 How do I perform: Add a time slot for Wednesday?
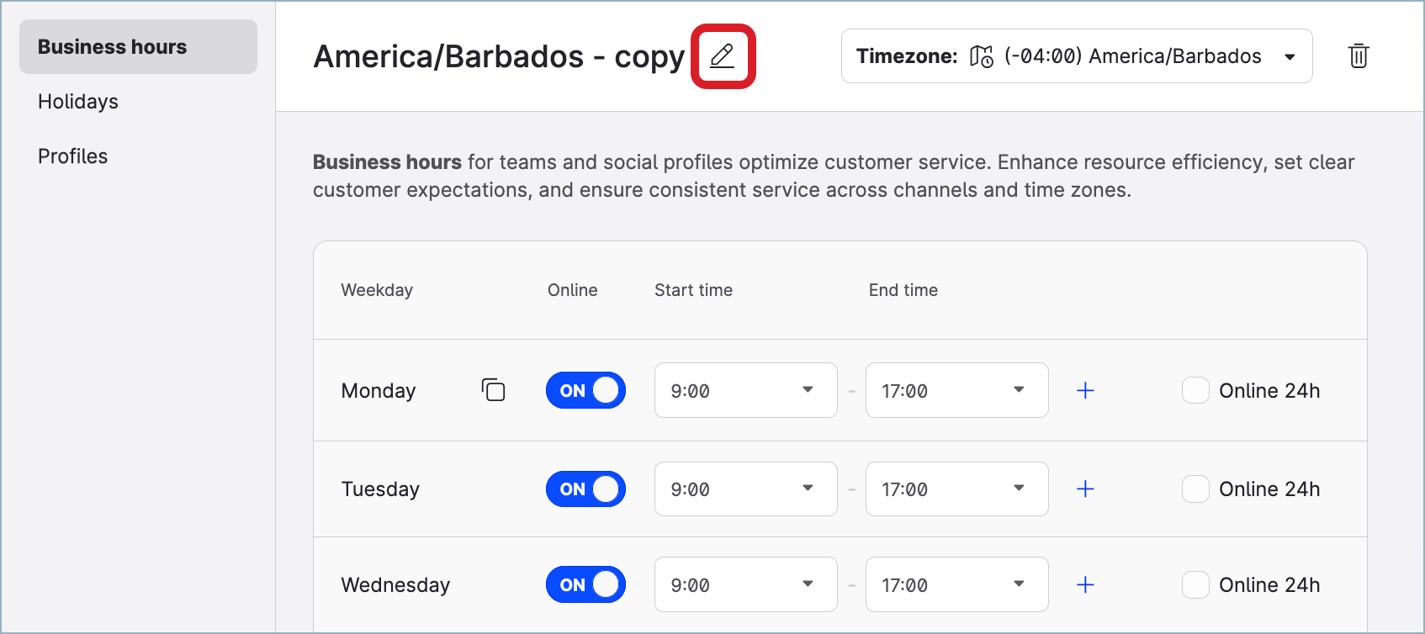coord(1085,585)
